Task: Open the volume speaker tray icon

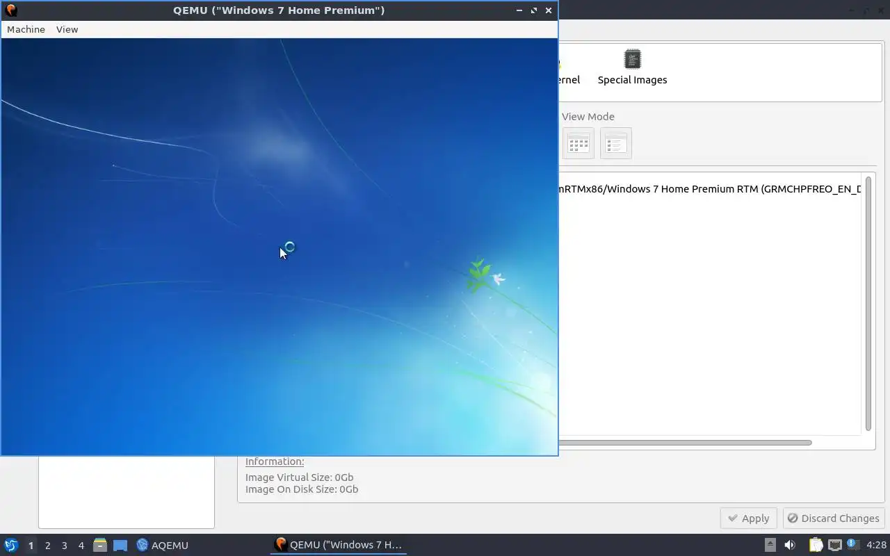Action: 790,545
